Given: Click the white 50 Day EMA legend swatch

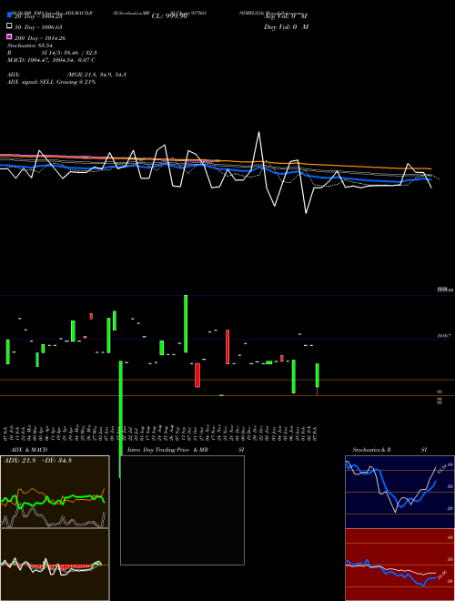Looking at the screenshot, I should pos(9,25).
